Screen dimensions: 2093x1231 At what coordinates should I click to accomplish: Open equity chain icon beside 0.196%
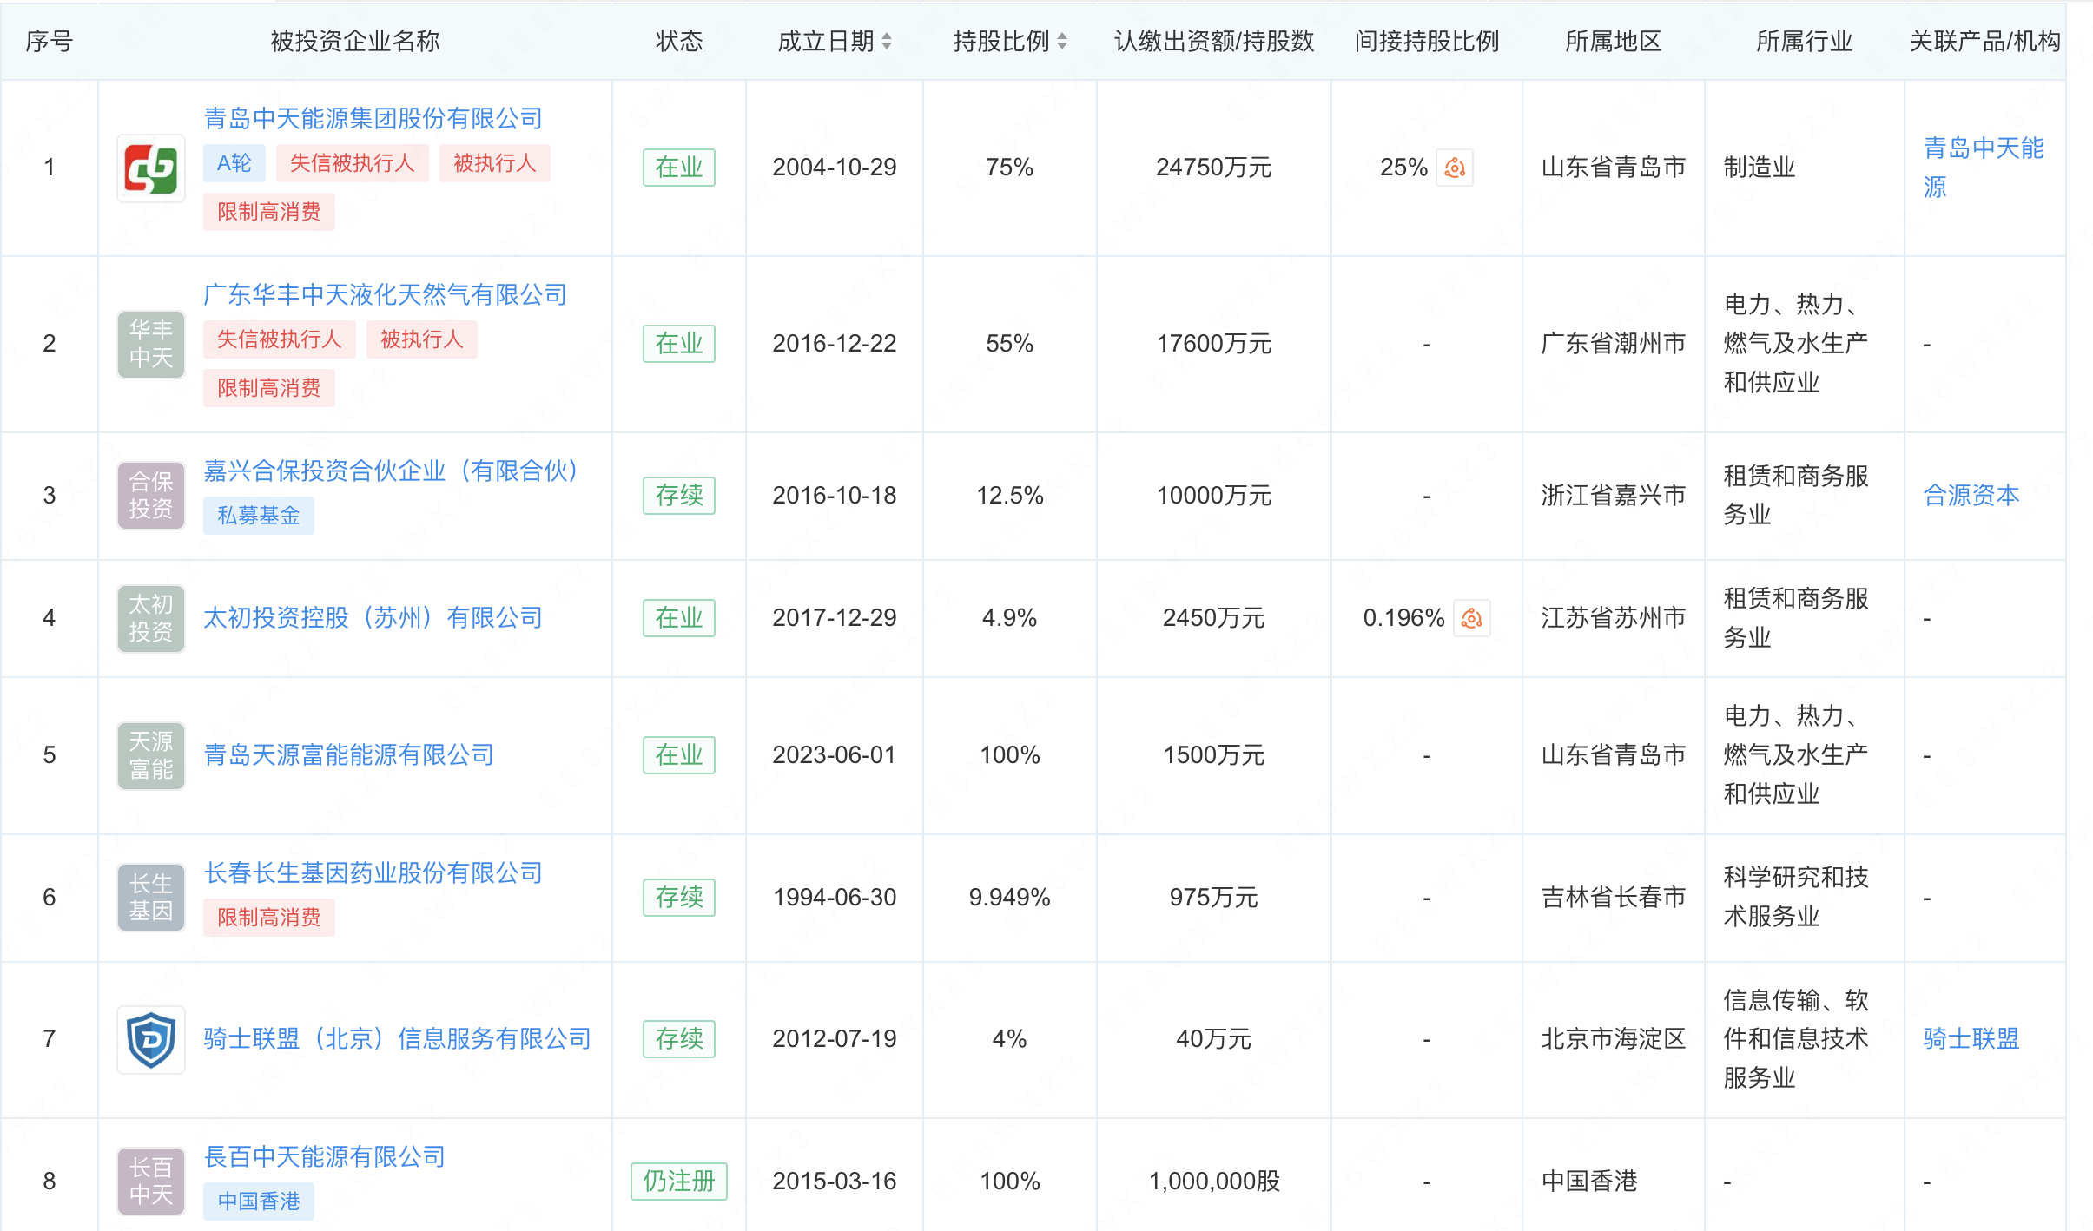coord(1472,618)
